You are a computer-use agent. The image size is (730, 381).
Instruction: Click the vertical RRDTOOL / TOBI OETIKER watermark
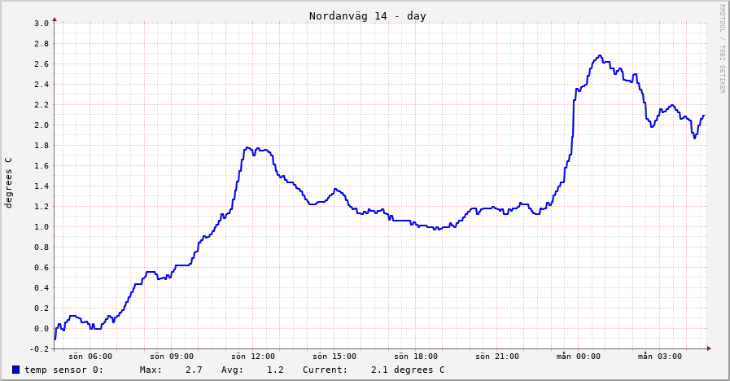click(x=721, y=49)
